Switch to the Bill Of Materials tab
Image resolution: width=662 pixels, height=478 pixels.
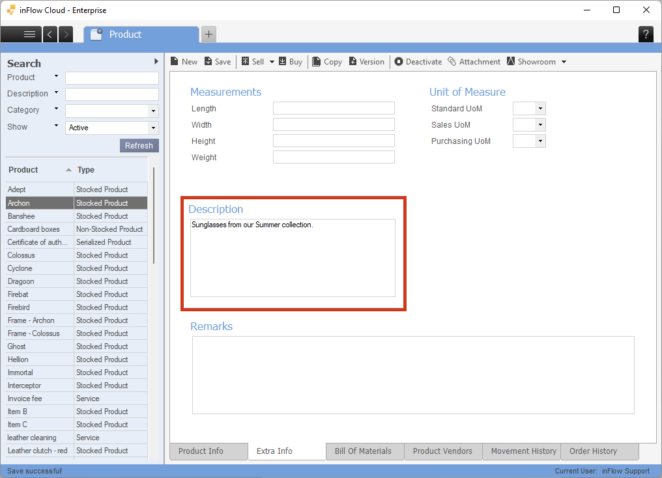pos(363,451)
